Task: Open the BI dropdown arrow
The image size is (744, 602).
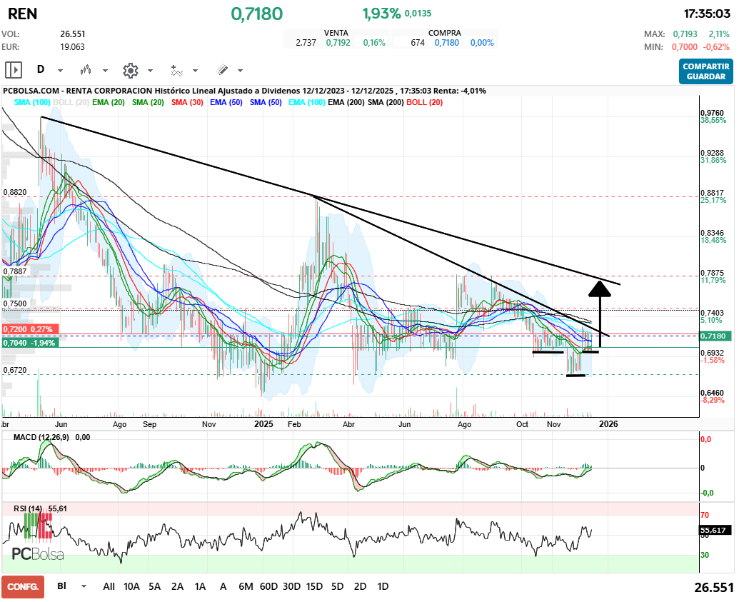Action: click(84, 586)
